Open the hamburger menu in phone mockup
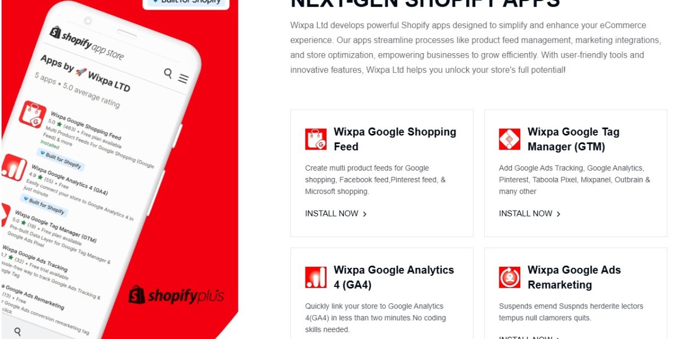This screenshot has height=339, width=678. [183, 79]
